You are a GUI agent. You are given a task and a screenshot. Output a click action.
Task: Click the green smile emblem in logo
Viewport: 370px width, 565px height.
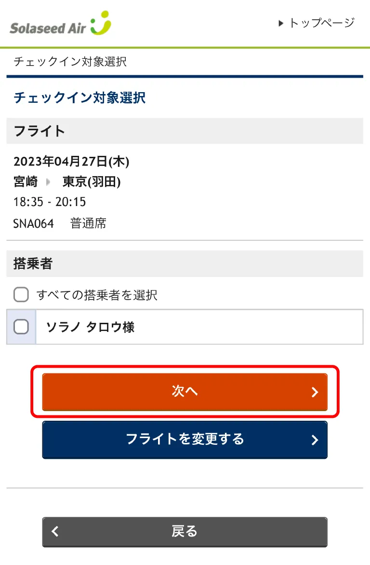tap(101, 23)
